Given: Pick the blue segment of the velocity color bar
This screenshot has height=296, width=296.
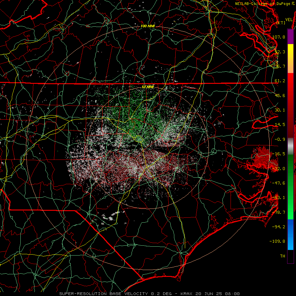Looking at the screenshot, I should click(290, 234).
